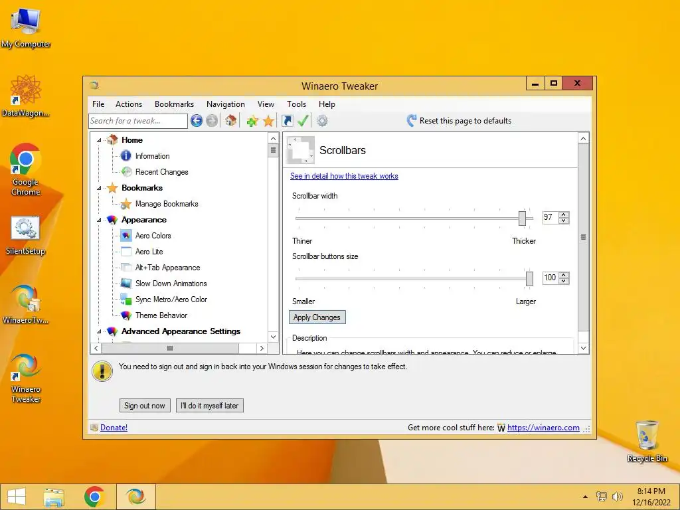Click the Recent Changes item icon
Screen dimensions: 680x510
pyautogui.click(x=126, y=172)
